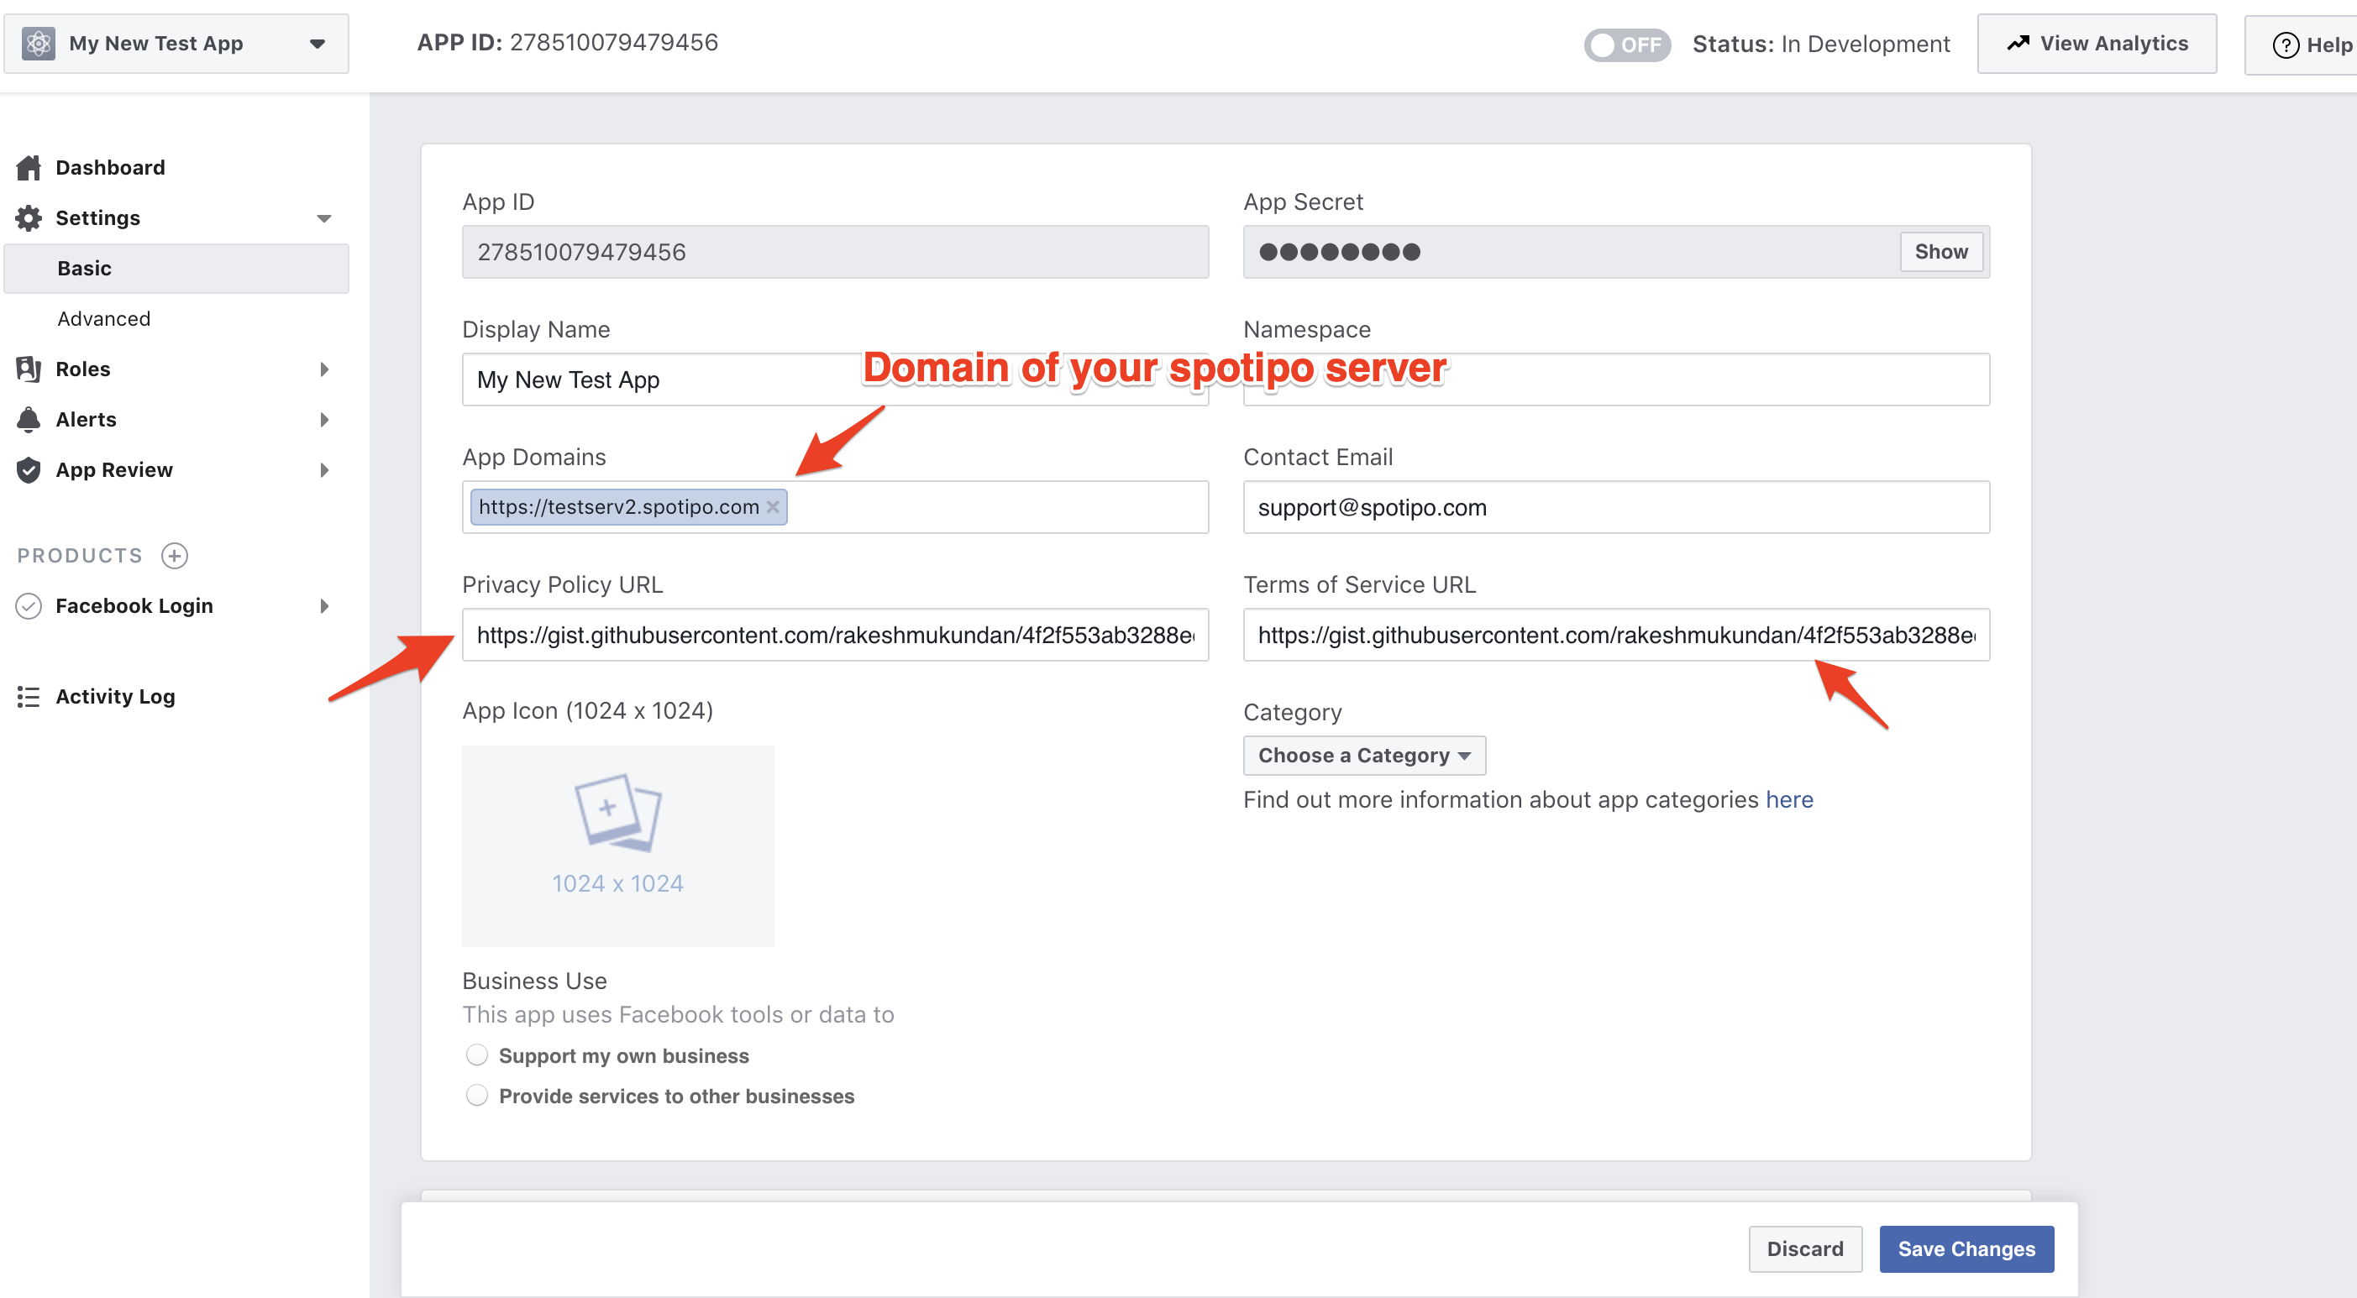Expand the Facebook Login submenu arrow

point(324,606)
